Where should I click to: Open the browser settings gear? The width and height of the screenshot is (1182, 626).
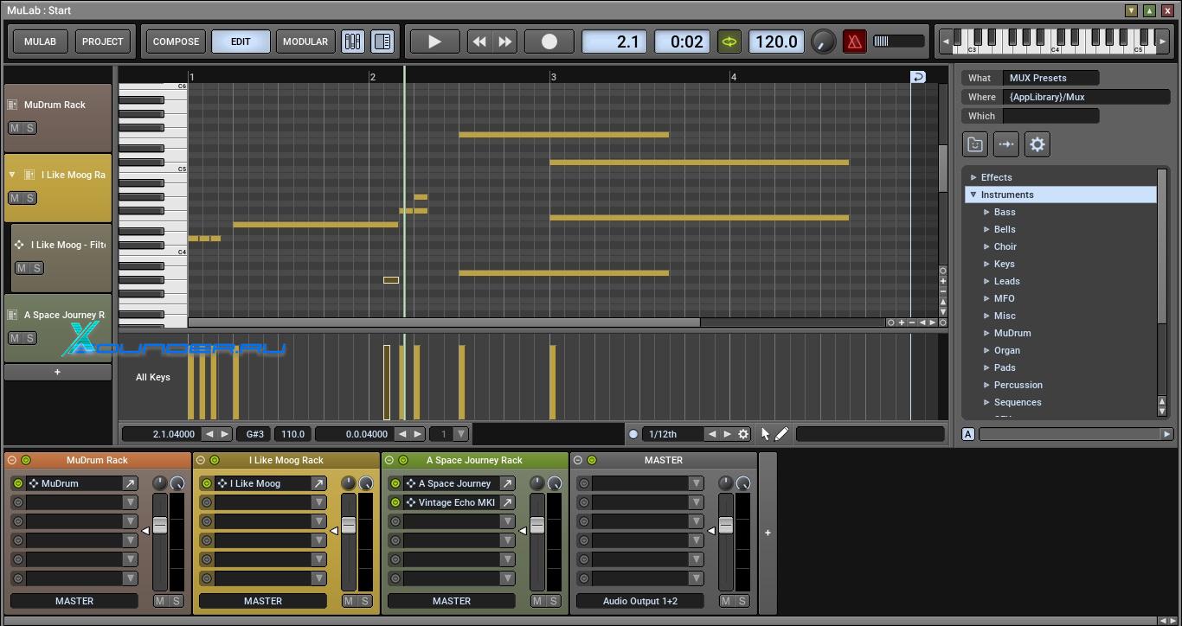coord(1037,144)
